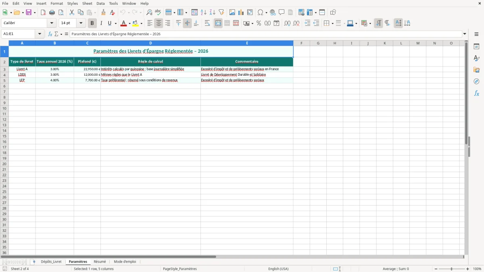This screenshot has height=272, width=484.
Task: Toggle Italic formatting
Action: pyautogui.click(x=101, y=23)
